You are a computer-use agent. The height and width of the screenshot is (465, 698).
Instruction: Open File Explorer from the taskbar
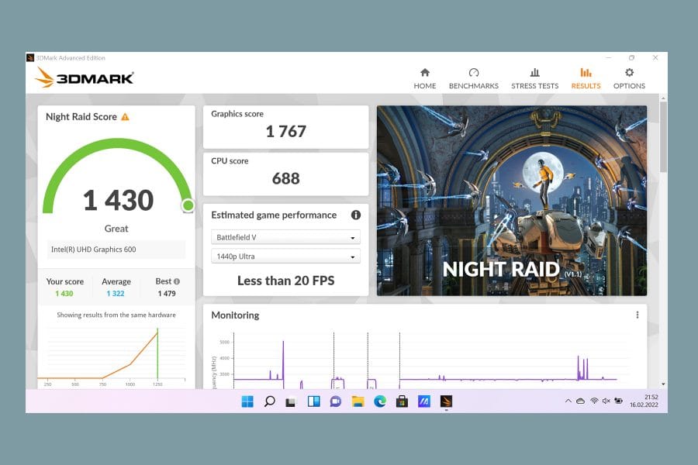point(358,401)
